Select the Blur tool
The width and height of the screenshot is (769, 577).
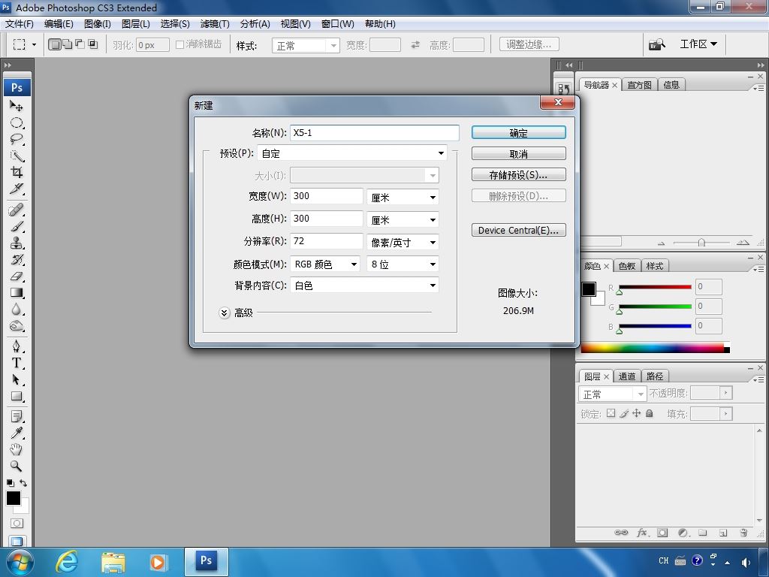[17, 310]
